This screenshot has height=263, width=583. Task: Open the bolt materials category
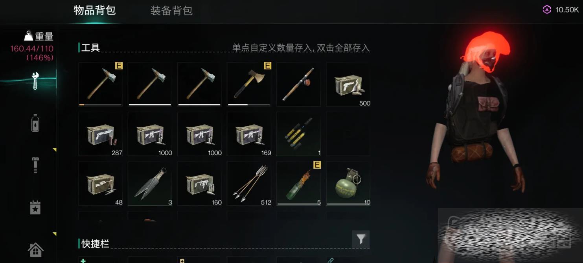[35, 165]
